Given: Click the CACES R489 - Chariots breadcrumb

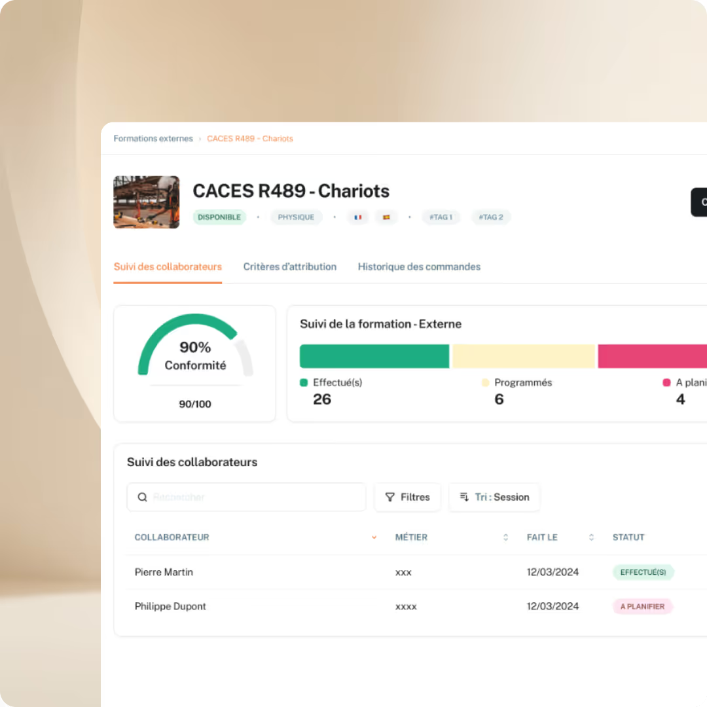Looking at the screenshot, I should tap(250, 138).
